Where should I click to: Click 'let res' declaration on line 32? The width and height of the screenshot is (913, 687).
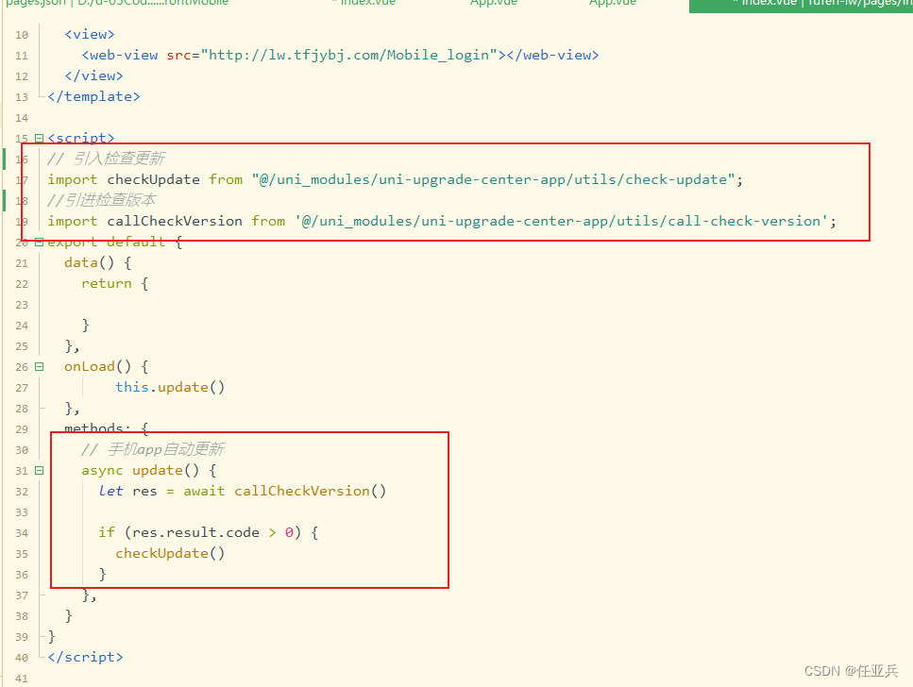[127, 492]
